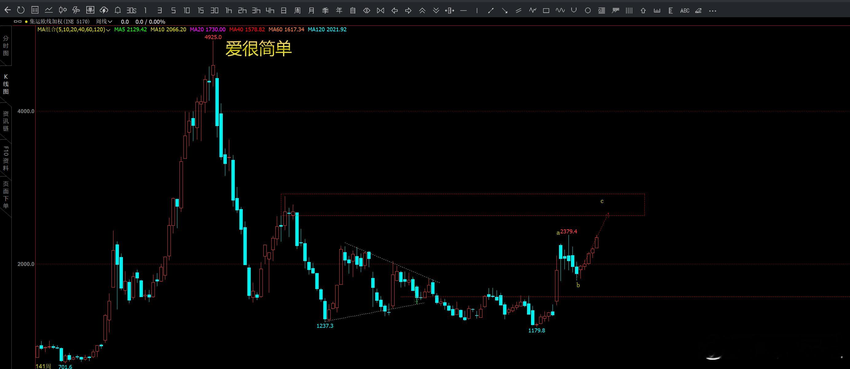Open the quote list table icon
The width and height of the screenshot is (850, 369).
35,10
